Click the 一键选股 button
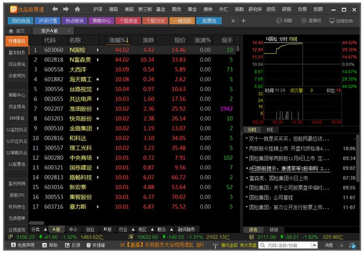Screen dimensions: 363x255 click(182, 21)
